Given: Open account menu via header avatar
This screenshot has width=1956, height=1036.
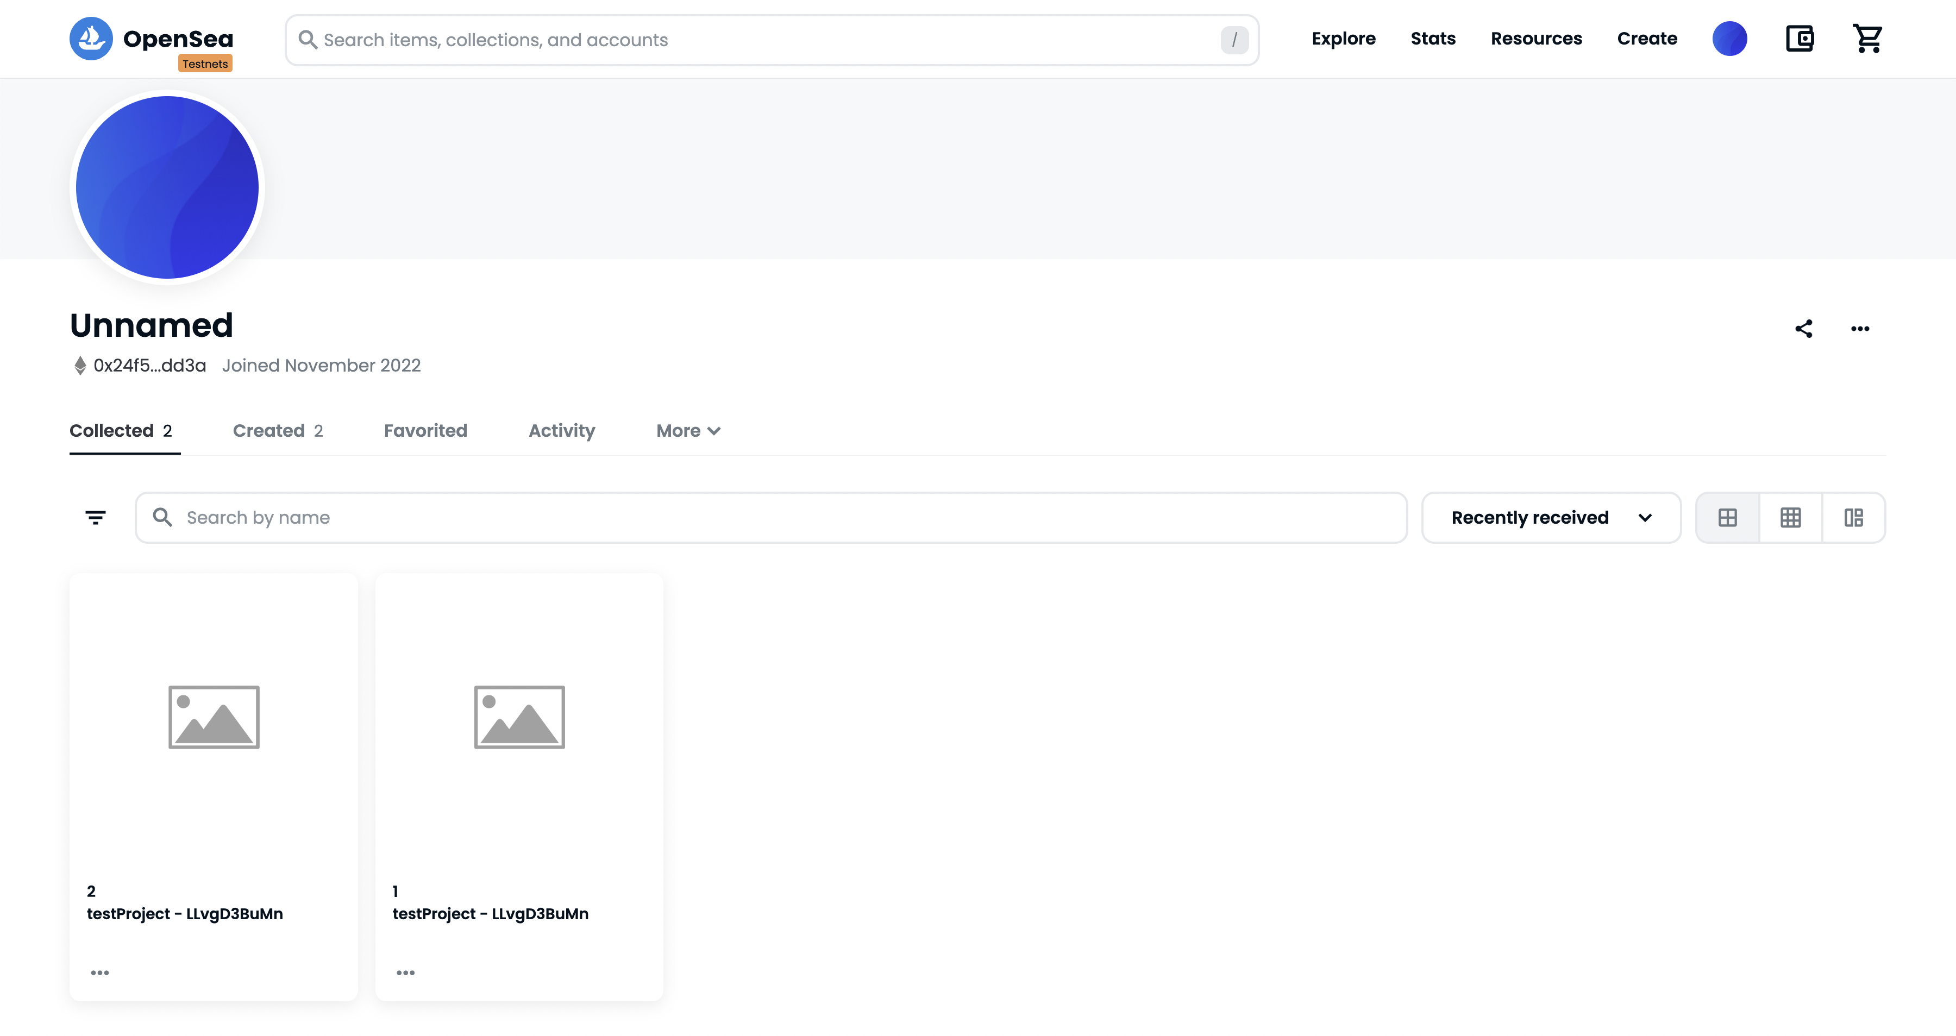Looking at the screenshot, I should click(1729, 39).
